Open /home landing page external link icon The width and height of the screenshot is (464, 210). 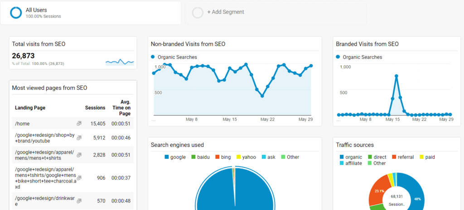(79, 124)
